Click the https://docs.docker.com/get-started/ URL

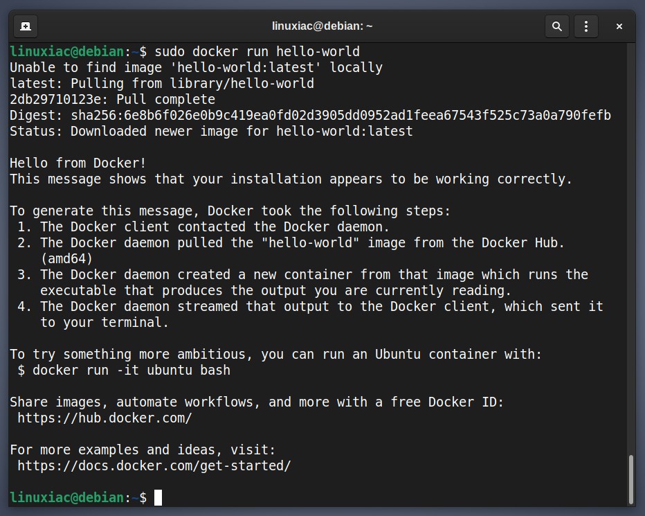(154, 465)
